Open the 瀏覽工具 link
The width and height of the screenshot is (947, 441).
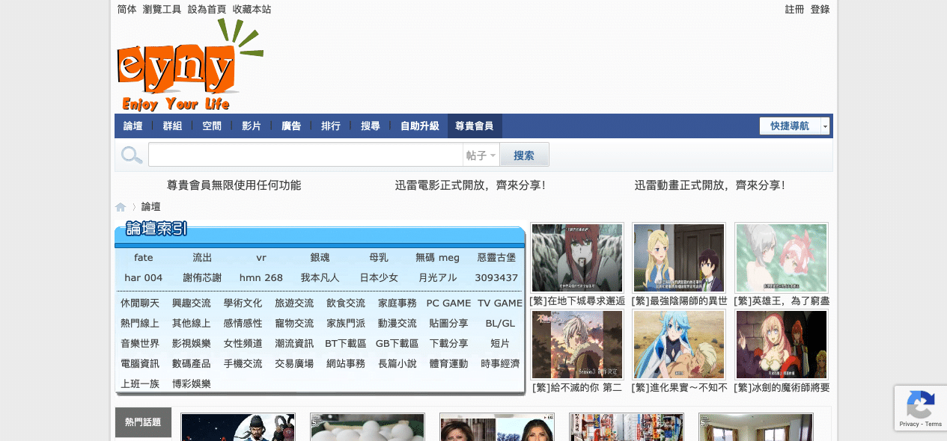pos(162,10)
